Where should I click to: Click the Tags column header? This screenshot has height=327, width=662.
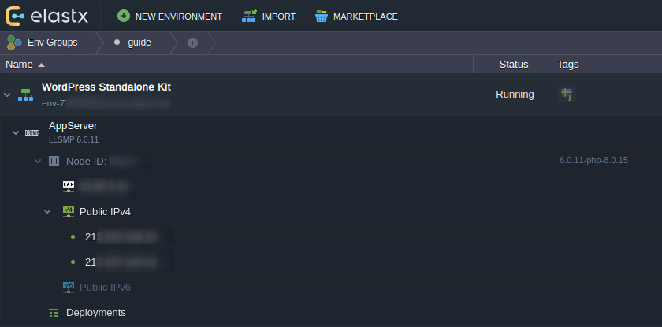tap(567, 64)
